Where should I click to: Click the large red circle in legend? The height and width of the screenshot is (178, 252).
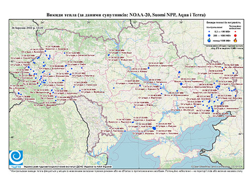click(x=235, y=35)
